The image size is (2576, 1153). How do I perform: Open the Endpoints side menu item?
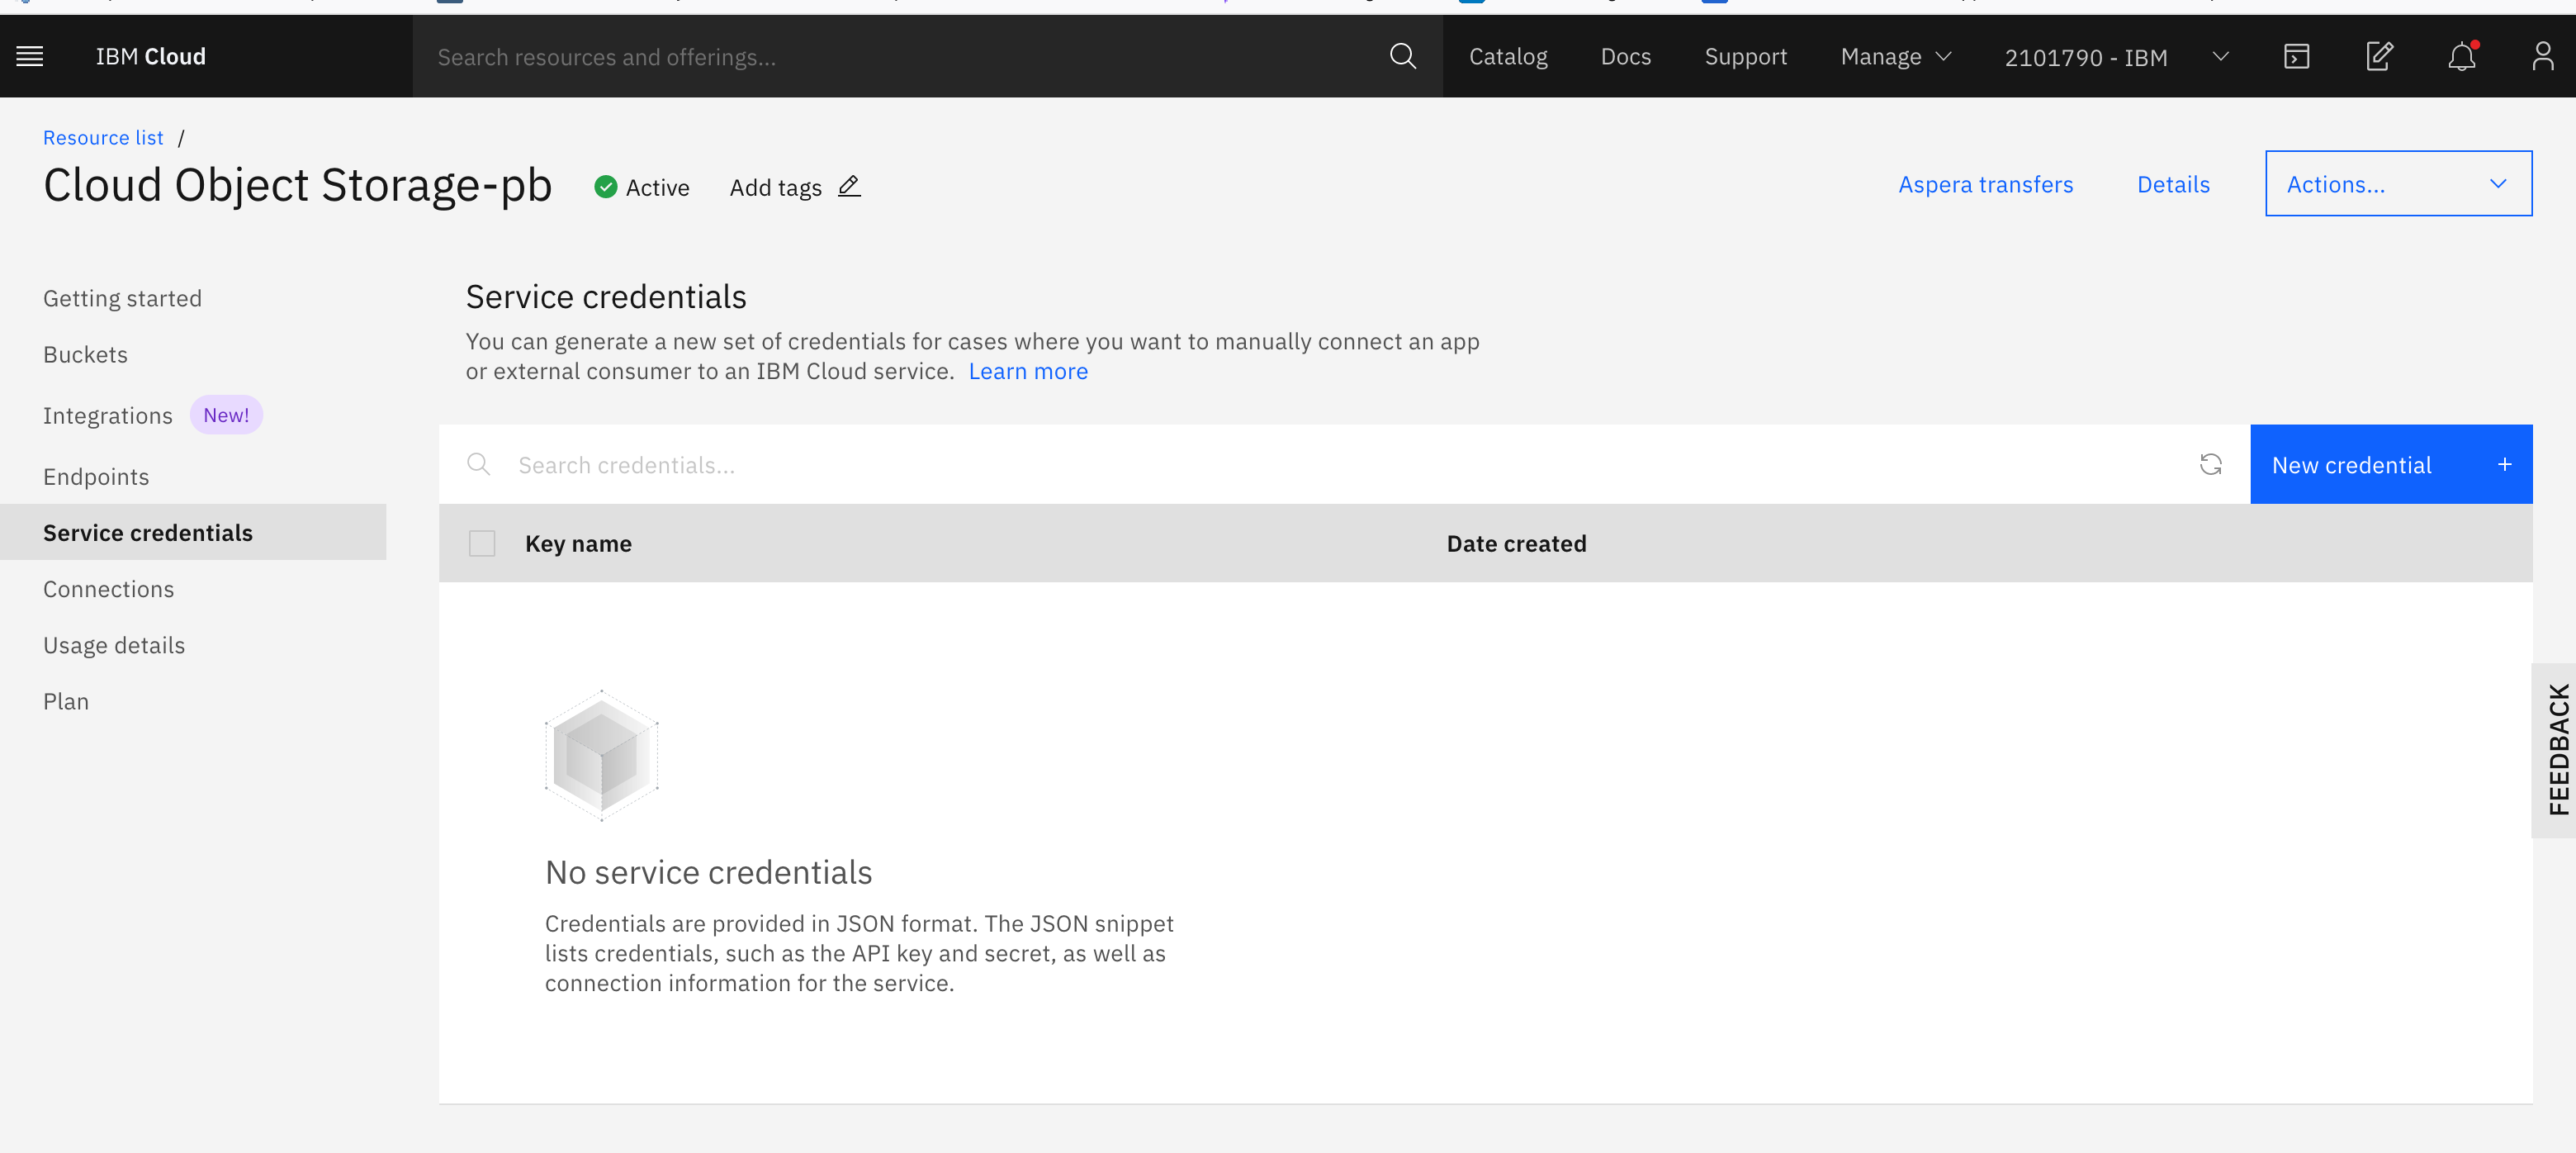tap(96, 477)
